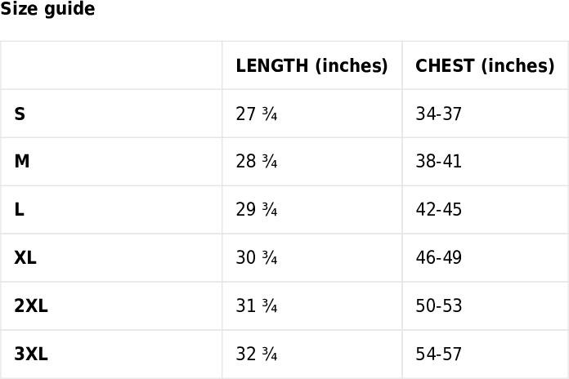Click the 46-49 chest measurement
The height and width of the screenshot is (379, 569).
point(438,257)
